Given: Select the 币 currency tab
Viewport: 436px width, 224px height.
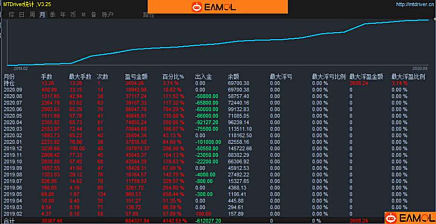Looking at the screenshot, I should click(73, 14).
